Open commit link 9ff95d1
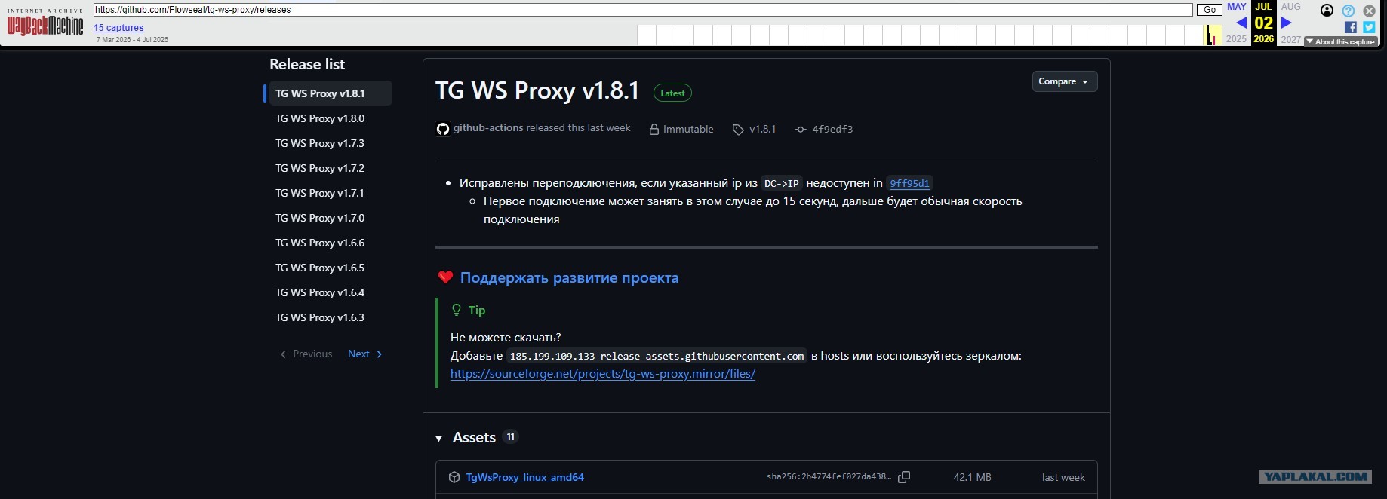The height and width of the screenshot is (499, 1387). [x=909, y=183]
